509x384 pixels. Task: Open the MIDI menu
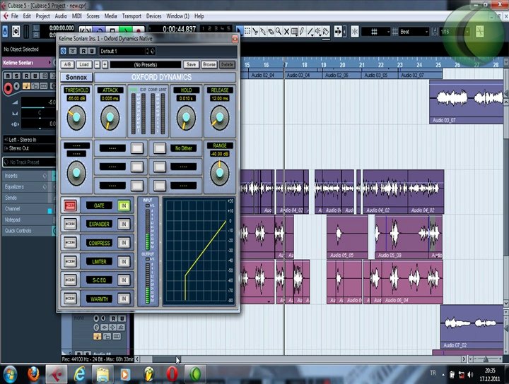coord(76,16)
